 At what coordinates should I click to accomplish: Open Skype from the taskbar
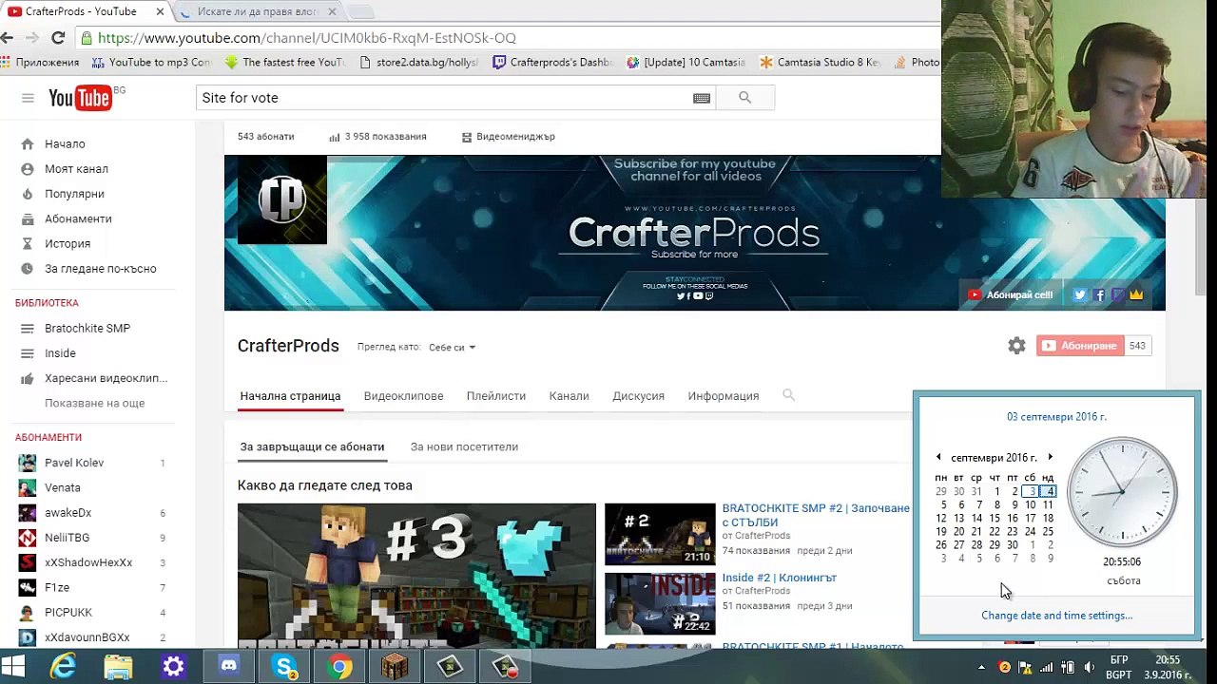(x=284, y=667)
